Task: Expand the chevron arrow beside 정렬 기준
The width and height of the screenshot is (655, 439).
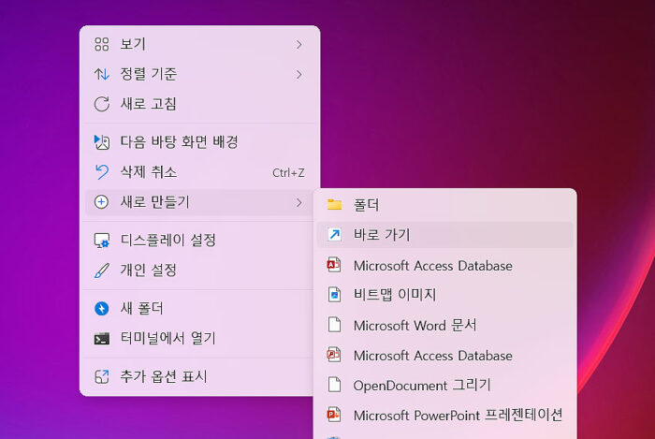Action: click(298, 74)
